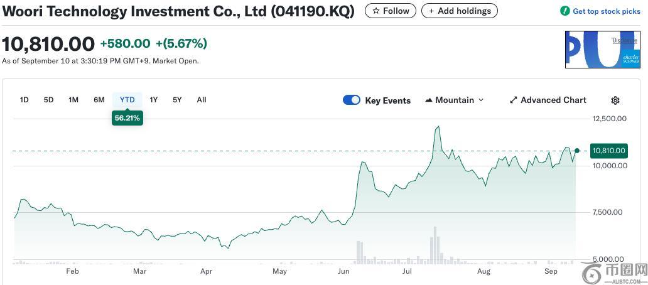Image resolution: width=648 pixels, height=285 pixels.
Task: Select the 1D time range
Action: click(x=24, y=100)
